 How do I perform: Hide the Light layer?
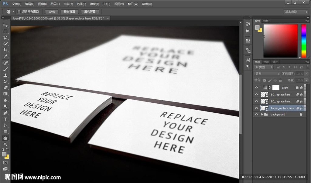(x=256, y=88)
